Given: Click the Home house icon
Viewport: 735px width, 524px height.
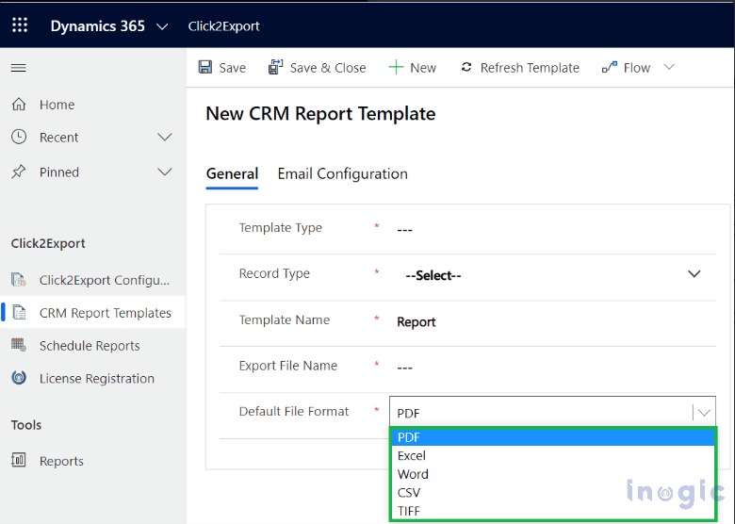Looking at the screenshot, I should (x=19, y=104).
